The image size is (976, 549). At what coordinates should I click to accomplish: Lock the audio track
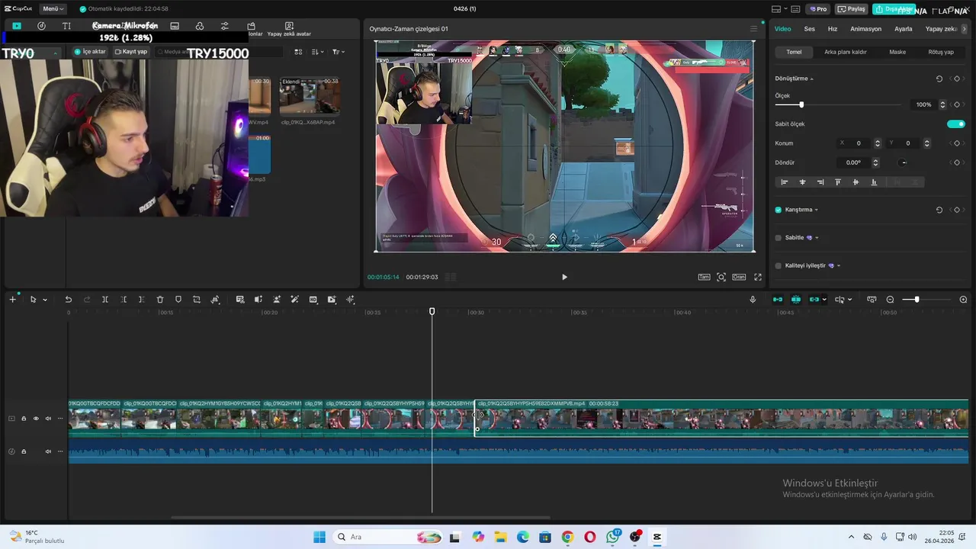tap(24, 451)
